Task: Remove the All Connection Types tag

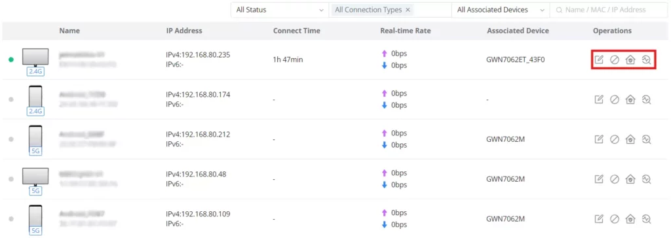Action: pyautogui.click(x=408, y=10)
